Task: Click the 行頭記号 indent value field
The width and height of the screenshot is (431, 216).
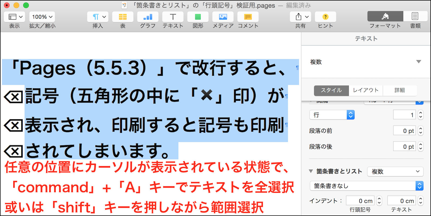Action: 360,201
